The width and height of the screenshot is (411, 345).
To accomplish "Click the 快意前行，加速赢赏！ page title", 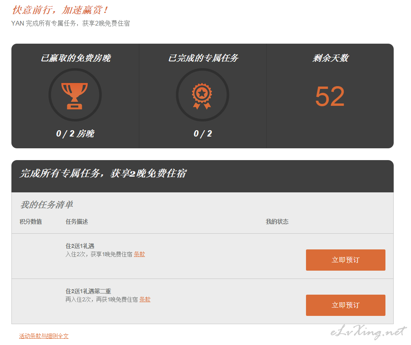I will (60, 10).
